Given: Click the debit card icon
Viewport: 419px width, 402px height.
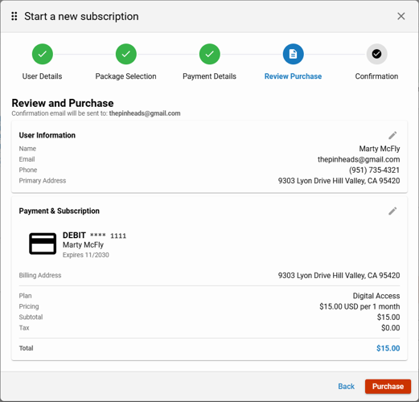Looking at the screenshot, I should click(x=43, y=244).
